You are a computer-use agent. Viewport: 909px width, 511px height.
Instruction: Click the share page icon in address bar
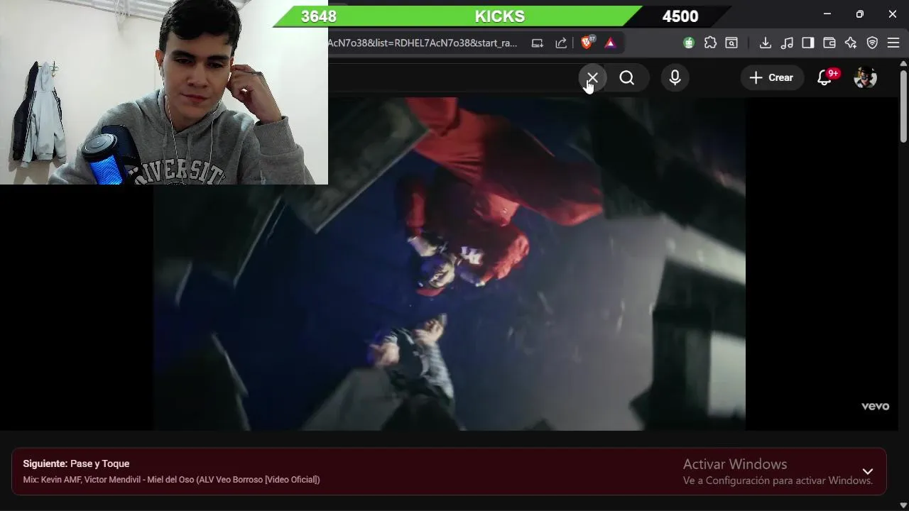click(561, 43)
